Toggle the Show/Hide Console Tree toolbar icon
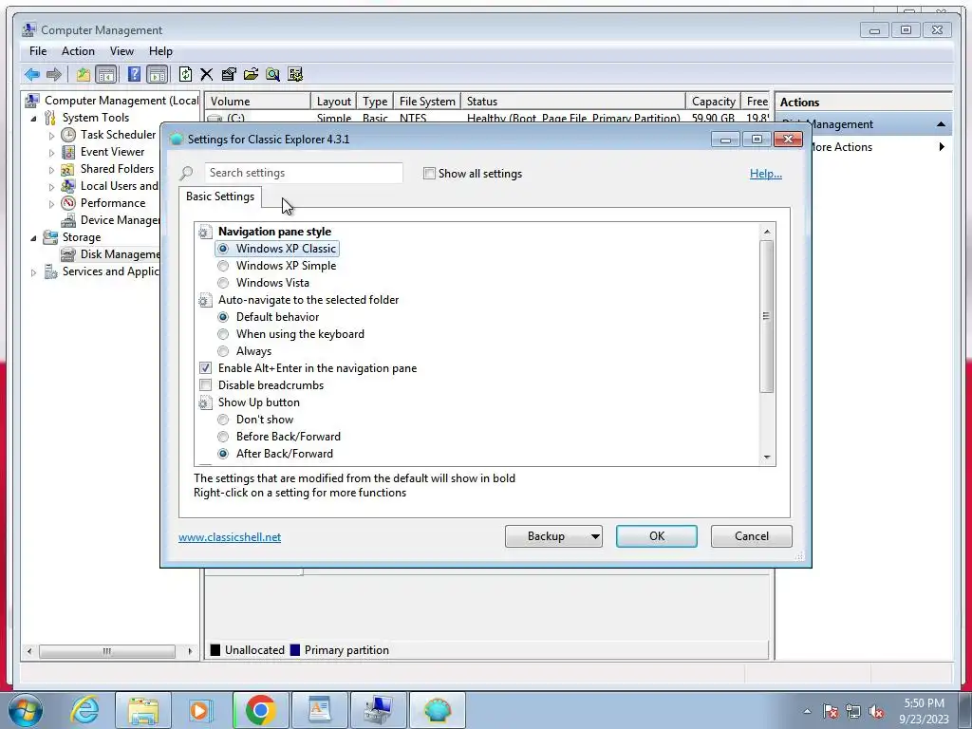This screenshot has width=972, height=729. pyautogui.click(x=106, y=75)
